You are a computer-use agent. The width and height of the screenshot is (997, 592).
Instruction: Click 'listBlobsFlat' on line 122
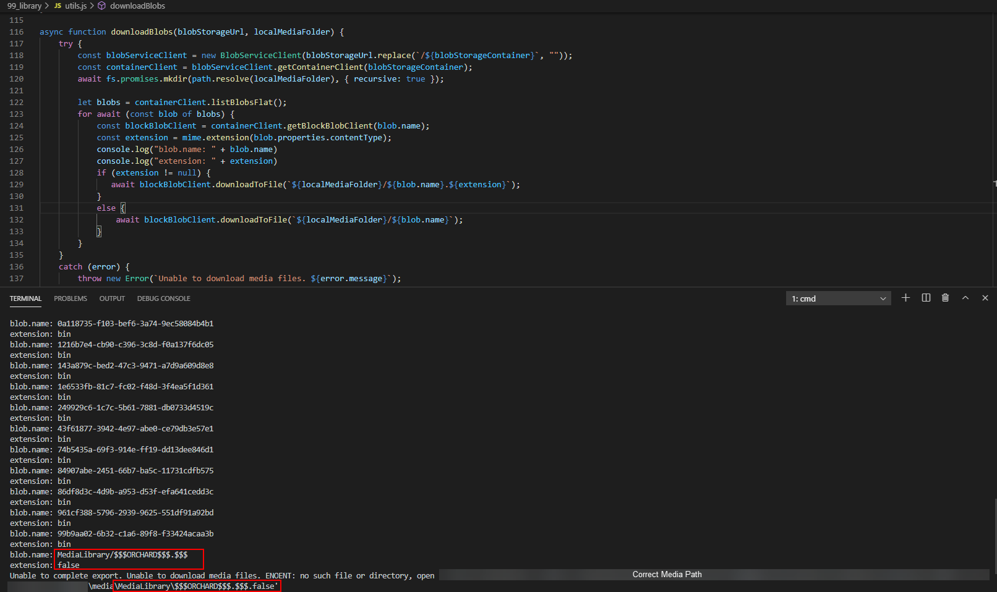[x=242, y=103]
